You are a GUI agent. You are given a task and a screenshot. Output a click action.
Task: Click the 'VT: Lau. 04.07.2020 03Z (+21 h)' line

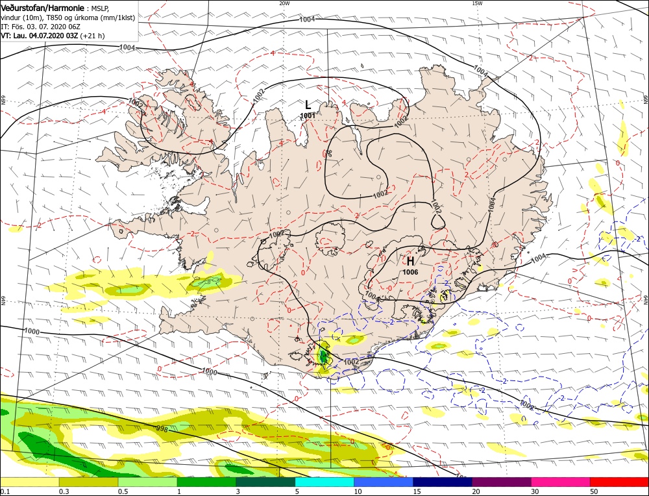[53, 36]
